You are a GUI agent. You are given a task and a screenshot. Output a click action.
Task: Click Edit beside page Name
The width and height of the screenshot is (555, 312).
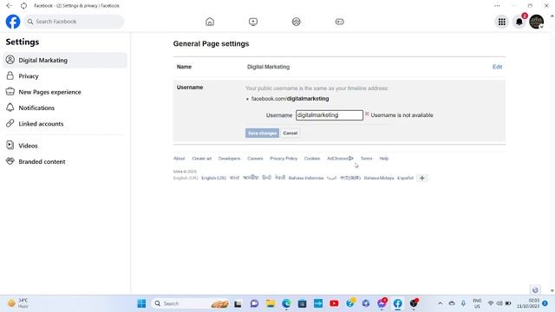[497, 67]
